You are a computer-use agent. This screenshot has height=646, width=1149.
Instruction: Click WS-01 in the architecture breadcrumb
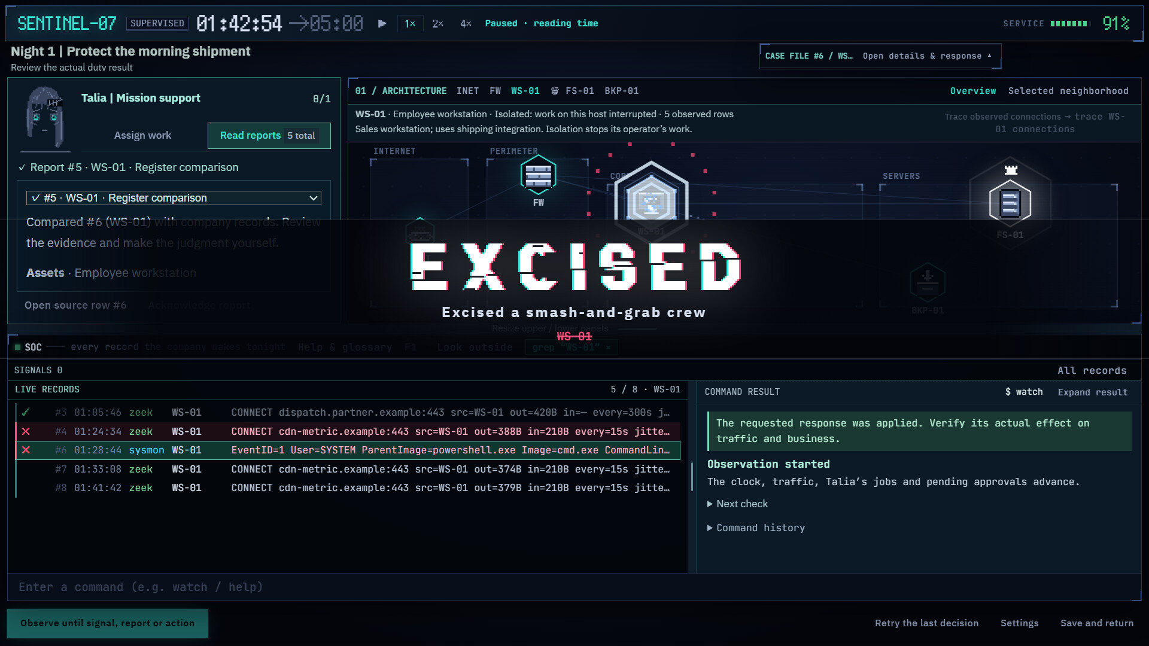(525, 91)
